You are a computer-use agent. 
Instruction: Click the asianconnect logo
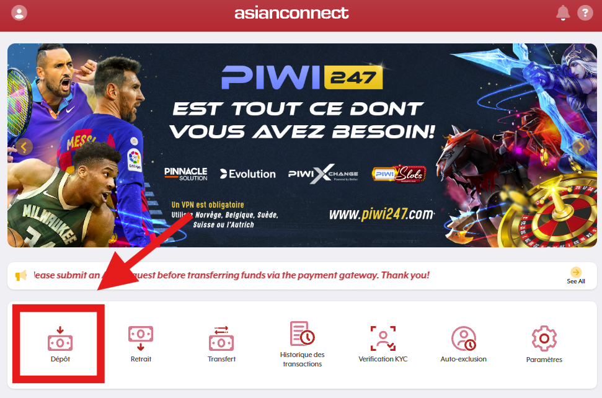tap(291, 13)
